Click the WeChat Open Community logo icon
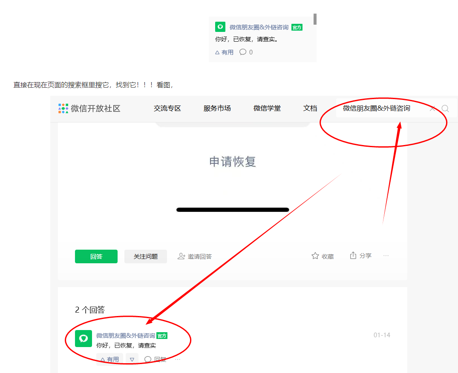Screen dimensions: 458x373 click(63, 108)
